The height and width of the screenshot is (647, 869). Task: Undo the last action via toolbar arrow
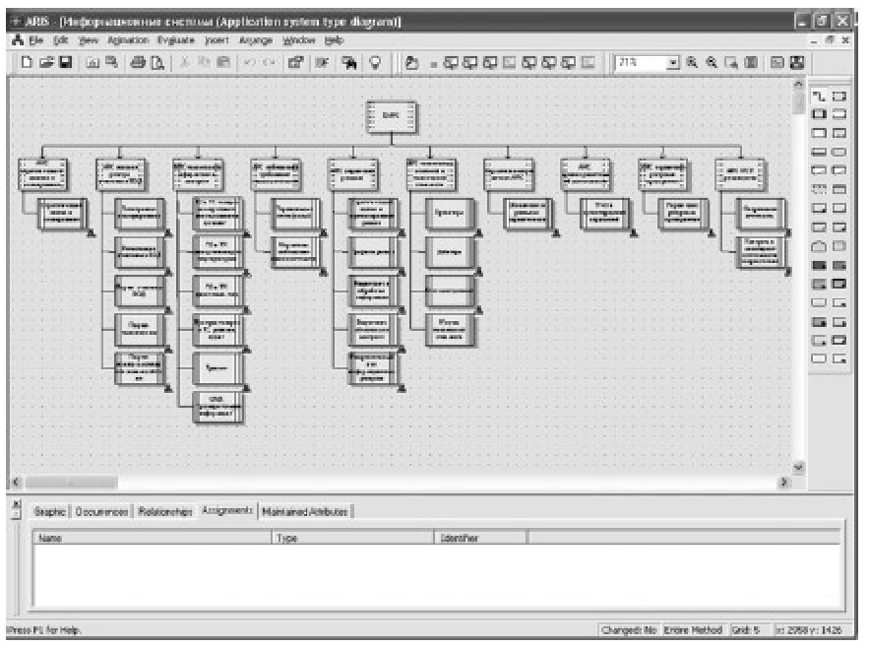click(x=250, y=63)
